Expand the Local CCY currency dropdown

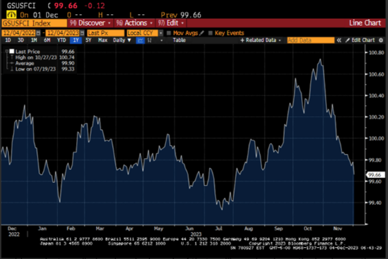[161, 33]
